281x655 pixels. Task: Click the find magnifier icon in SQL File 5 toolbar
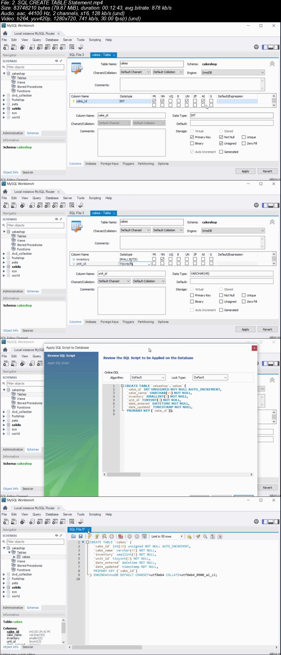pos(205,536)
